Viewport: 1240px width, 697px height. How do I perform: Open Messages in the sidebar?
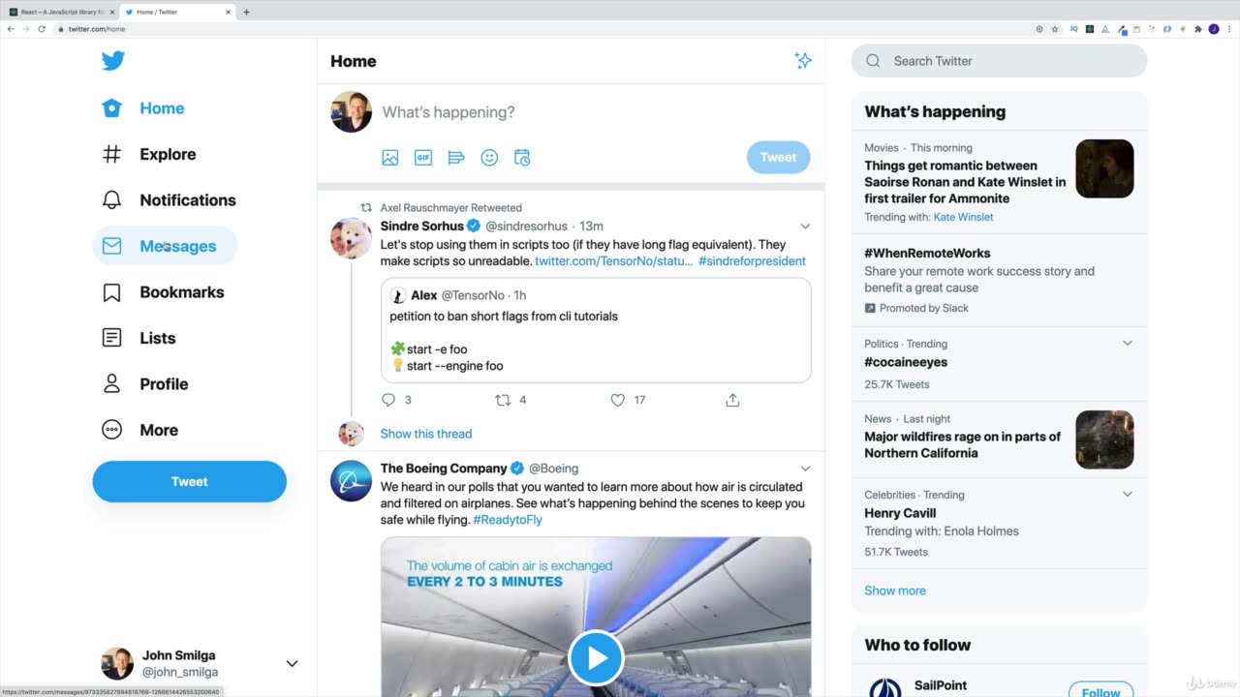coord(165,246)
